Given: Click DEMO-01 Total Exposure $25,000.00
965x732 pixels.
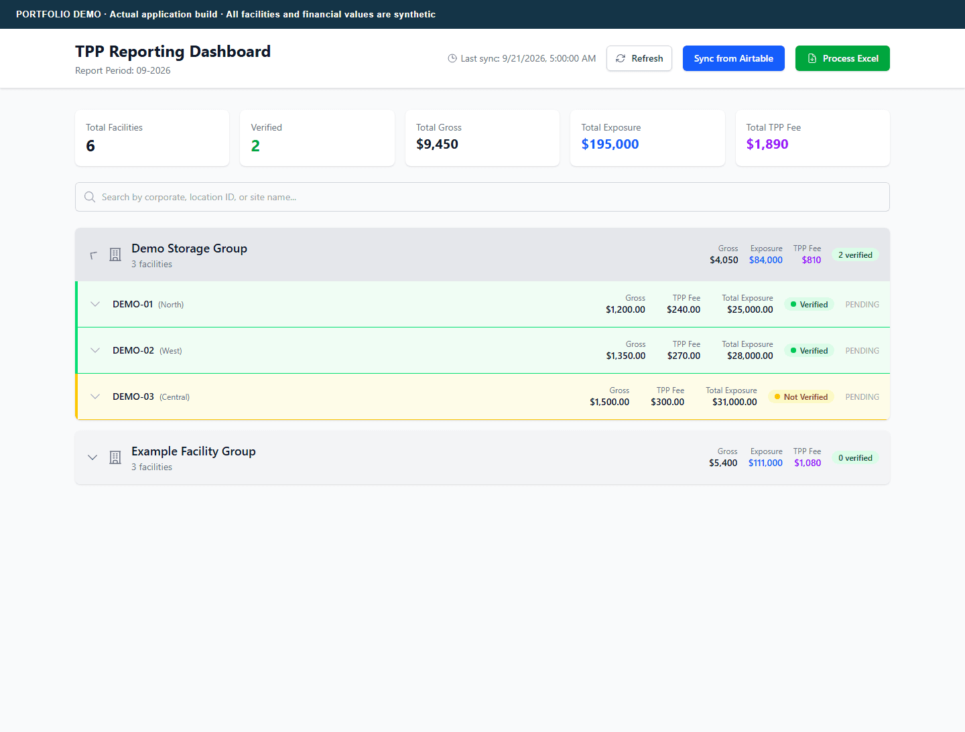Looking at the screenshot, I should (750, 309).
